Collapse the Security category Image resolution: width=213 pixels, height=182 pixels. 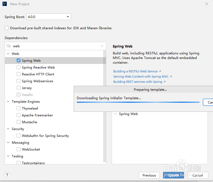pos(8,129)
